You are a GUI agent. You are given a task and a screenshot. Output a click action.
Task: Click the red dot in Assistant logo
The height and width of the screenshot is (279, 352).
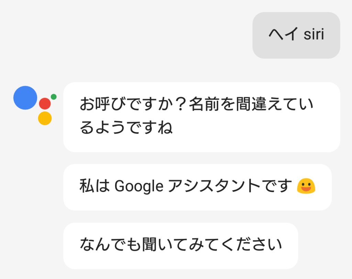pyautogui.click(x=45, y=103)
